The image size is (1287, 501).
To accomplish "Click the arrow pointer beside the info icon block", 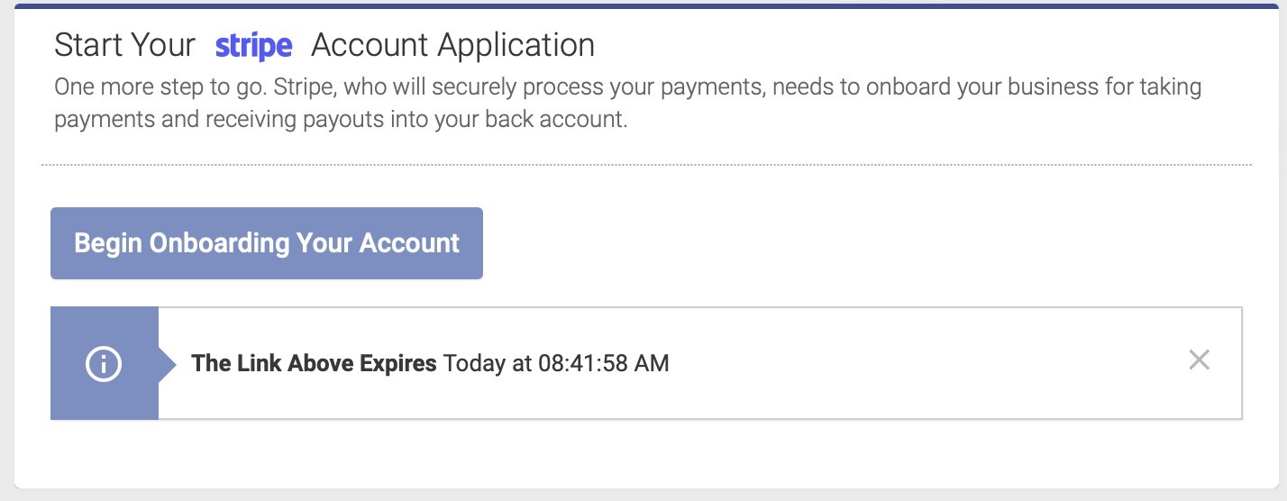I will point(168,364).
